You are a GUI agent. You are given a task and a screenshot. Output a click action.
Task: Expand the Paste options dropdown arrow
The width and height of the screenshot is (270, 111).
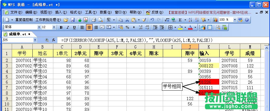pyautogui.click(x=139, y=20)
